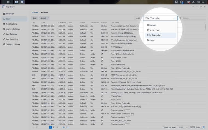The height and width of the screenshot is (130, 208).
Task: Select Drives in the dropdown list
Action: 151,40
